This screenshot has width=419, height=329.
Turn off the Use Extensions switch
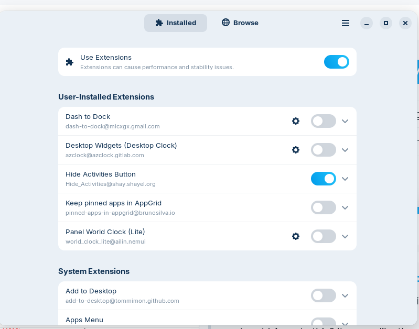click(x=337, y=62)
